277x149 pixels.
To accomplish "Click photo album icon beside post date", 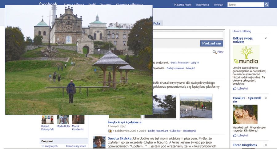I will click(x=110, y=131).
